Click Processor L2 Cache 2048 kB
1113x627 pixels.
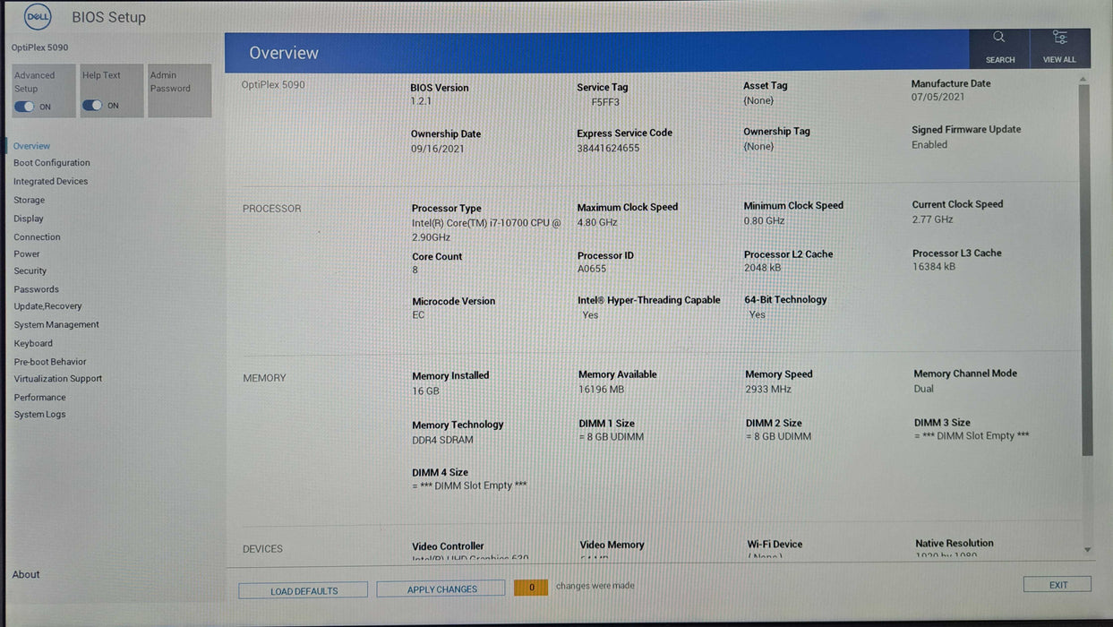point(762,268)
